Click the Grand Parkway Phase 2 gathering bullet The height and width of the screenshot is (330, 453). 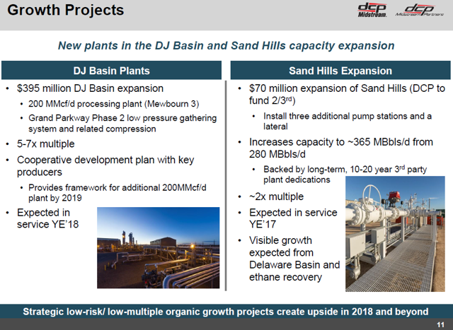(122, 123)
